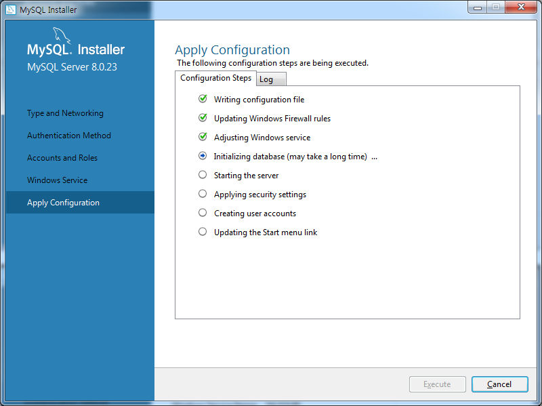
Task: Click Applying security settings label
Action: tap(260, 195)
